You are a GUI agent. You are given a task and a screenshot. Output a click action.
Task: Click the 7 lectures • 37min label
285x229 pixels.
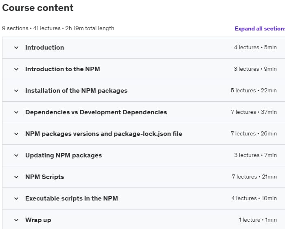point(254,112)
